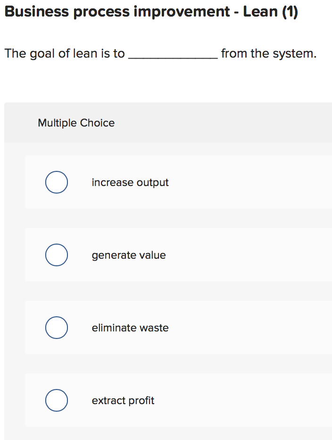The height and width of the screenshot is (440, 332).
Task: Select the "generate value" radio button
Action: (57, 255)
